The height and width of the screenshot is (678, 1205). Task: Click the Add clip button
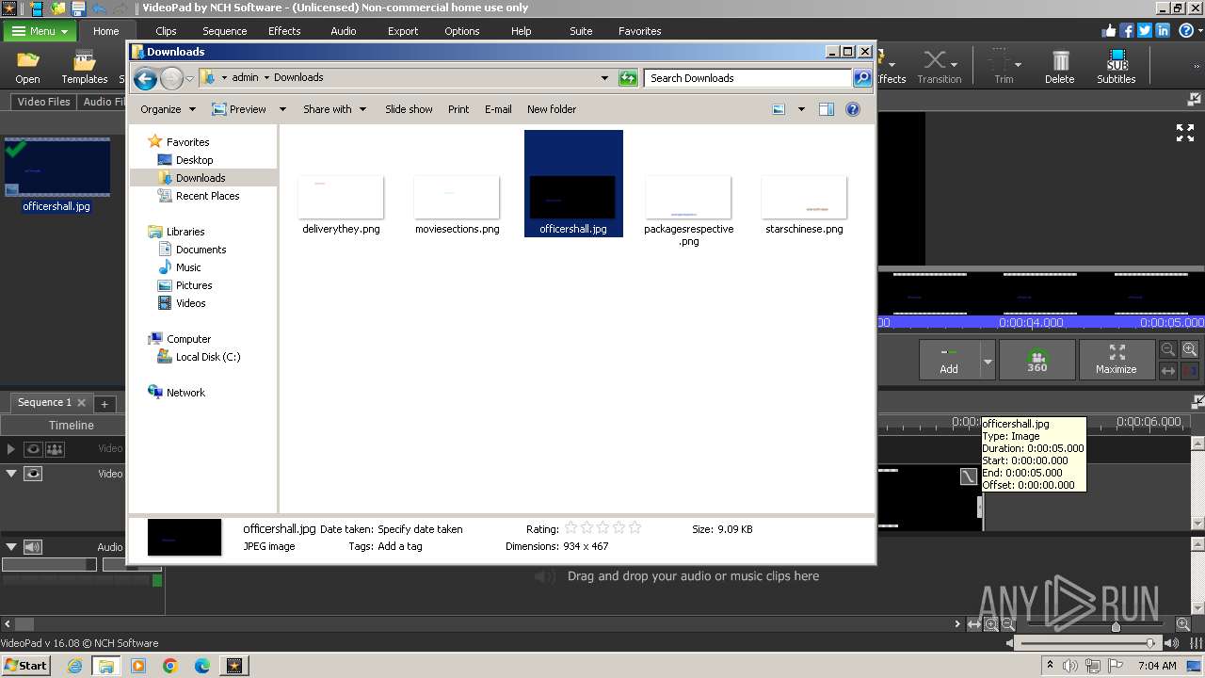[x=949, y=360]
